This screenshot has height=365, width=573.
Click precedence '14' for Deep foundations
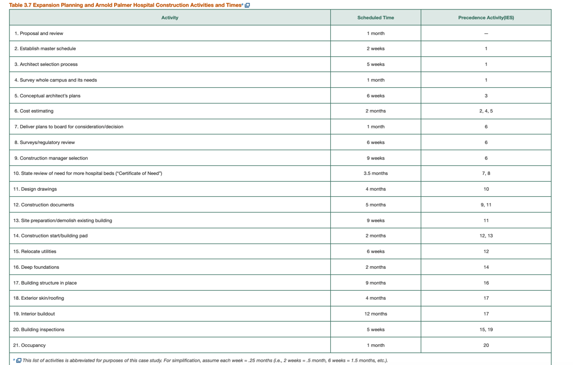[x=486, y=267]
